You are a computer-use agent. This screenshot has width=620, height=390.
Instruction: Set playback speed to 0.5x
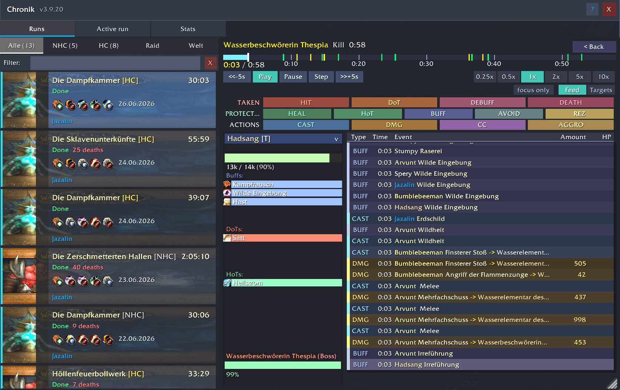[509, 77]
